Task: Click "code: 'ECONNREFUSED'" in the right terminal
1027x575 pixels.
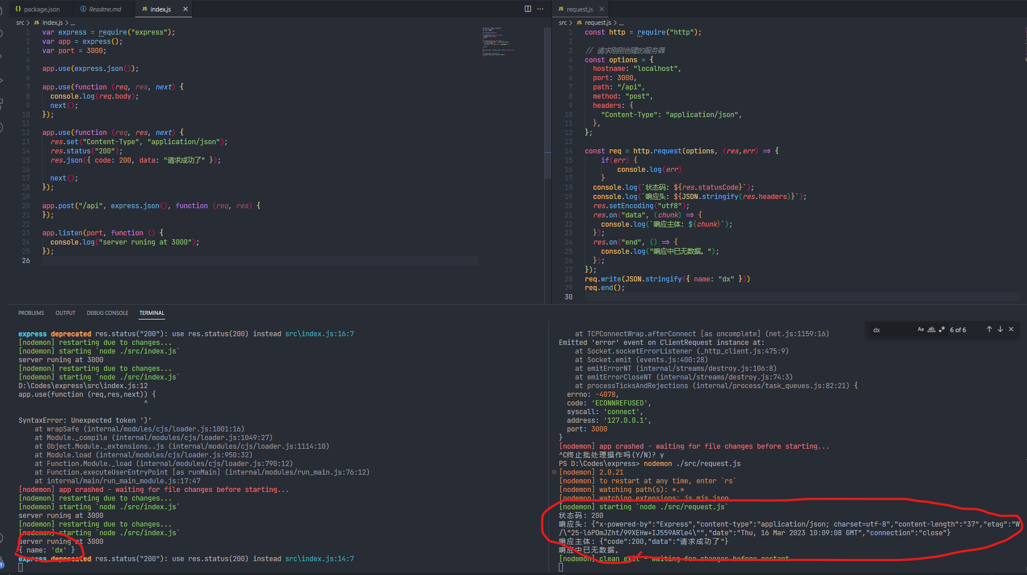Action: [609, 403]
